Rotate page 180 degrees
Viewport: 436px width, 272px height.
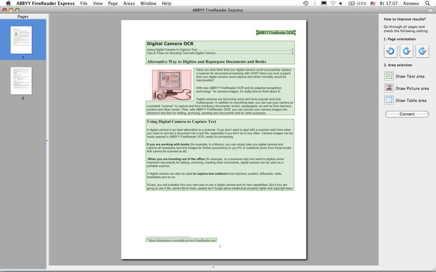click(422, 51)
